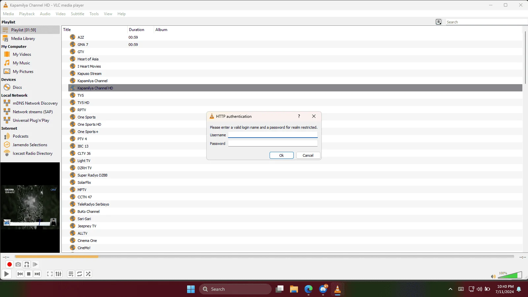Open Microsoft Edge from the taskbar
The width and height of the screenshot is (528, 297).
point(309,289)
